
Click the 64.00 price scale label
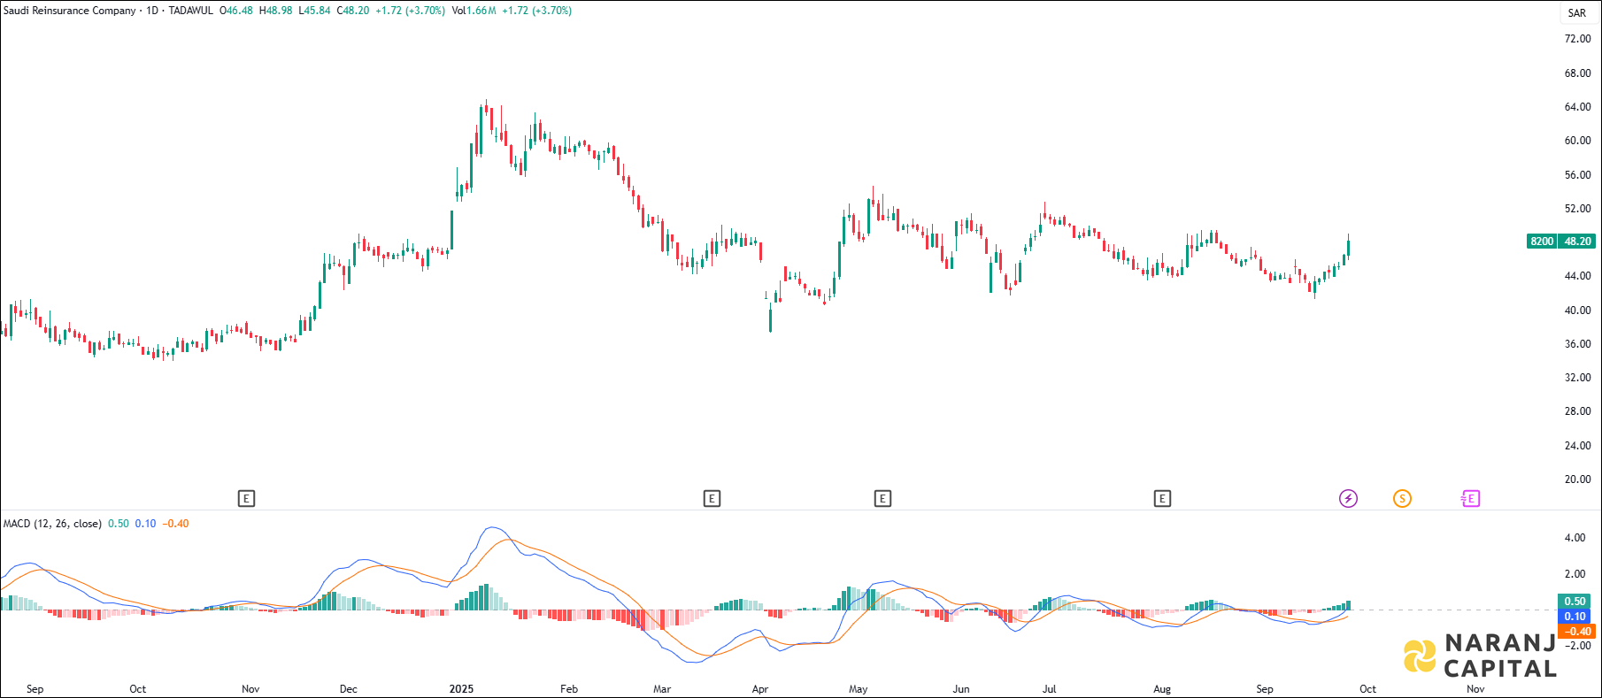[1577, 107]
